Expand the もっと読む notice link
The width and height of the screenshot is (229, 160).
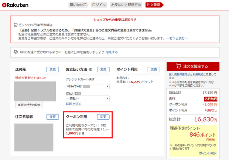[x=177, y=38]
